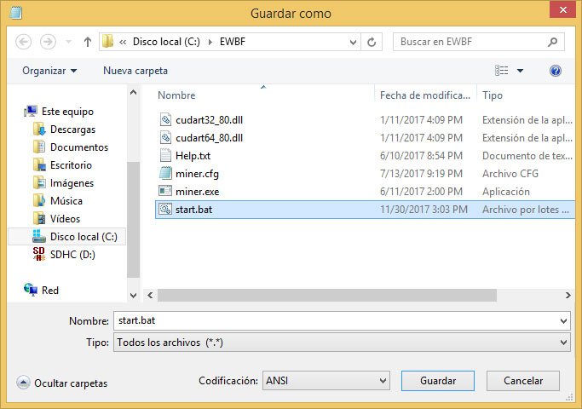582x409 pixels.
Task: Click the folder icon in address bar
Action: [107, 42]
